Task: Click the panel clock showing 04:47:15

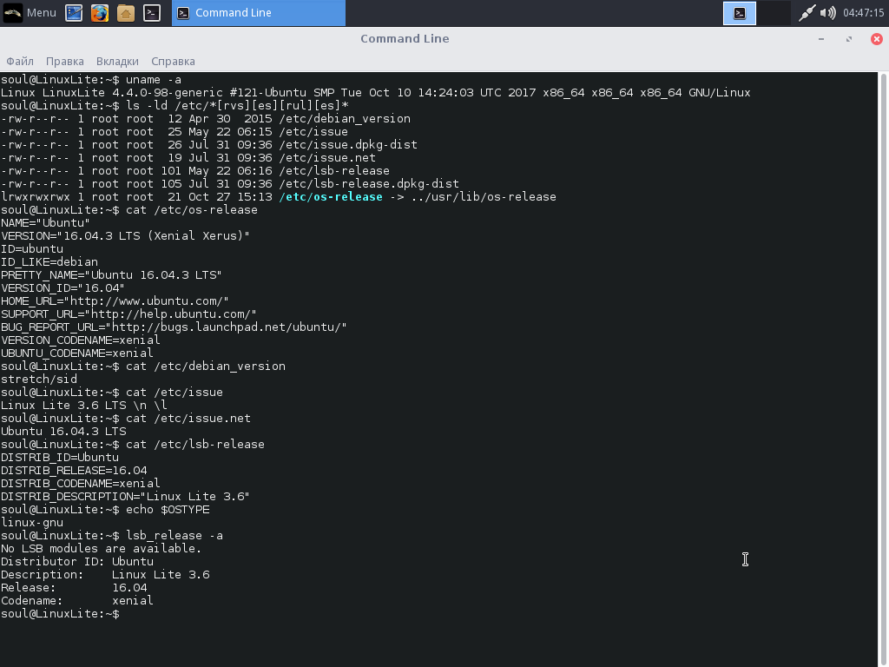Action: tap(863, 12)
